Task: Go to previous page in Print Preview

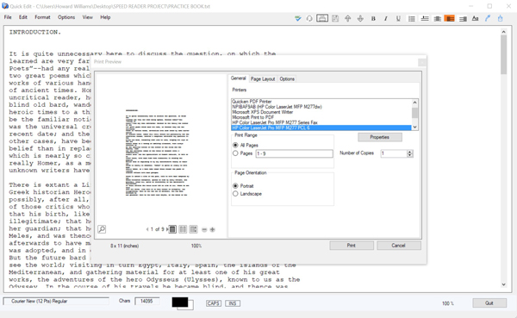Action: coord(147,229)
